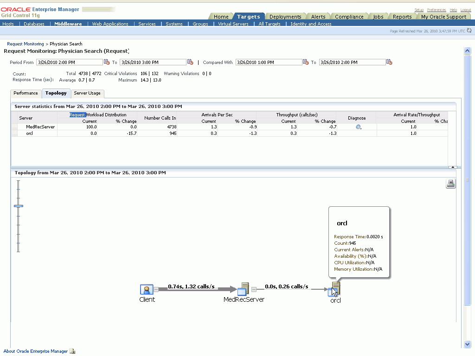The image size is (475, 356).
Task: Click the print topology icon
Action: point(450,184)
